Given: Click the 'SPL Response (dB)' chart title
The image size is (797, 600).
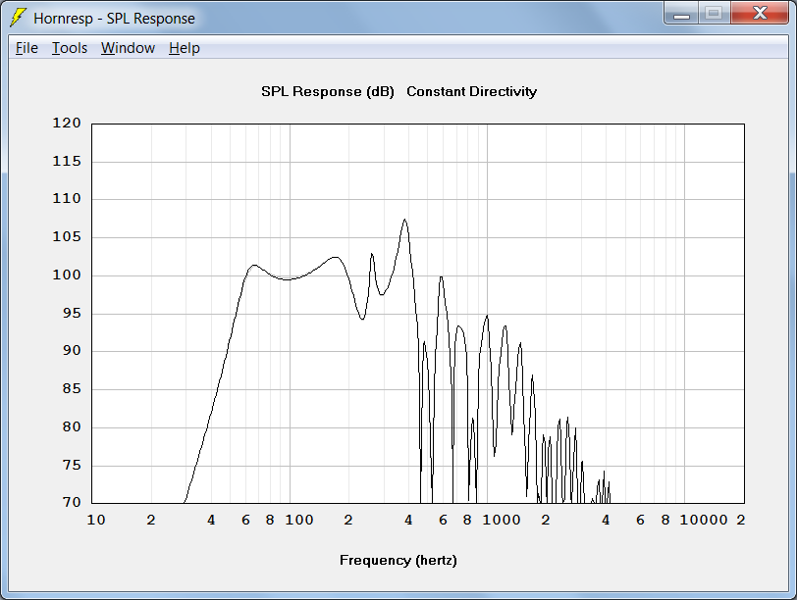Looking at the screenshot, I should tap(328, 92).
